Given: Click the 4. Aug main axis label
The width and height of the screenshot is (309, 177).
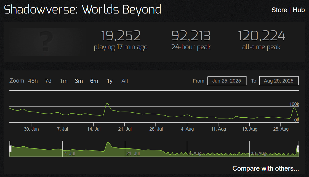Looking at the screenshot, I should point(187,129).
